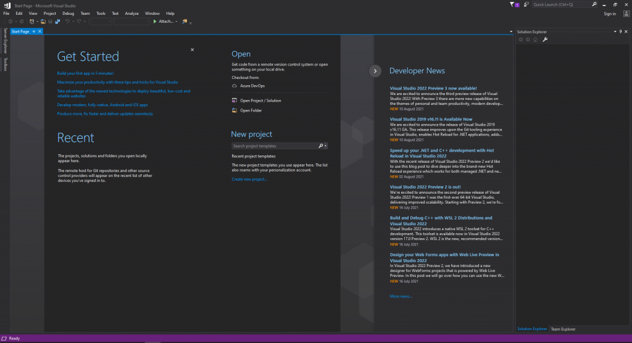Open the Debug menu

pos(68,14)
